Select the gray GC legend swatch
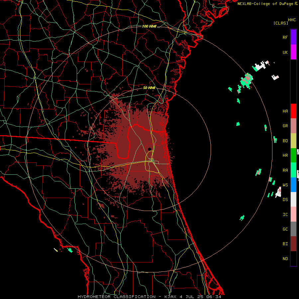The height and width of the screenshot is (299, 299). [x=293, y=229]
